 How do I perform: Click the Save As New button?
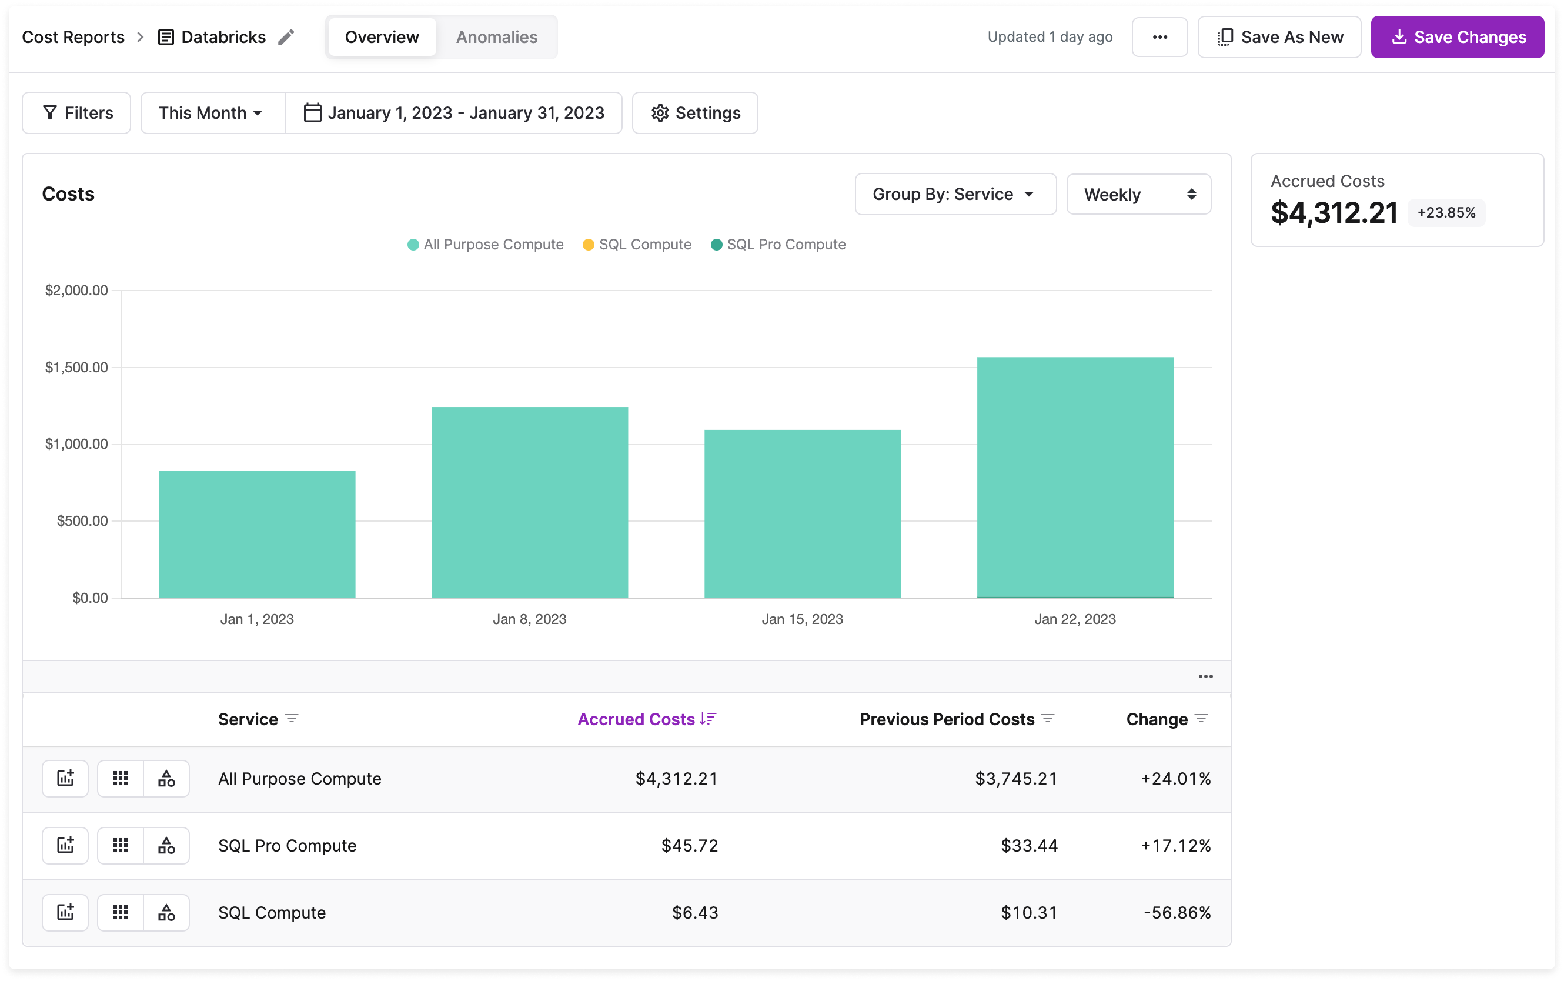(x=1279, y=36)
